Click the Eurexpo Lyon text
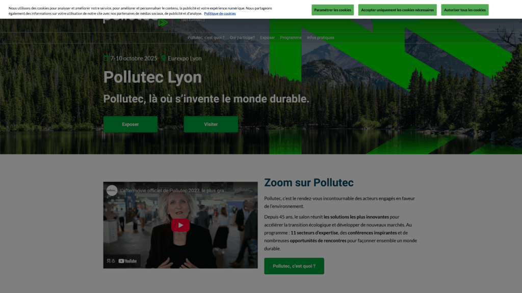522x293 pixels. click(x=185, y=58)
